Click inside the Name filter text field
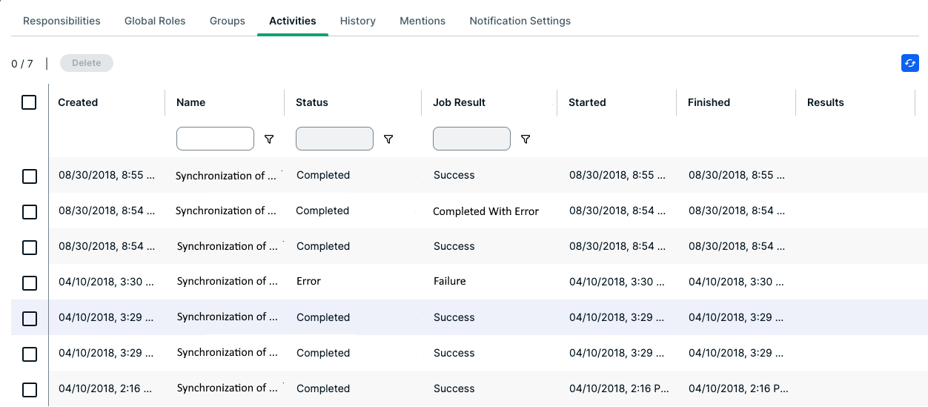The height and width of the screenshot is (407, 928). pos(215,139)
